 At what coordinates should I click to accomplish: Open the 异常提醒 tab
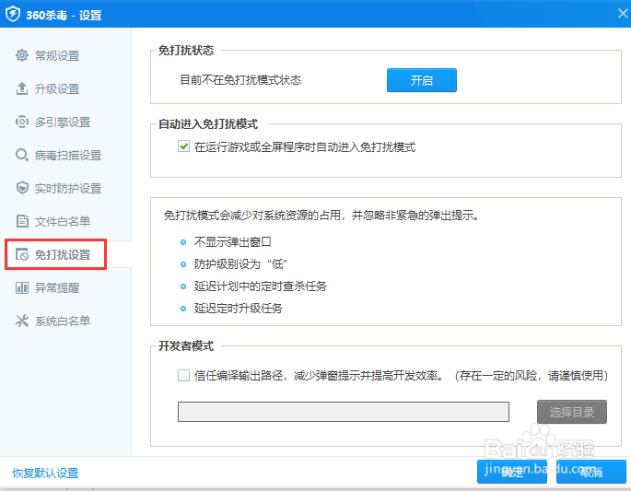click(57, 287)
